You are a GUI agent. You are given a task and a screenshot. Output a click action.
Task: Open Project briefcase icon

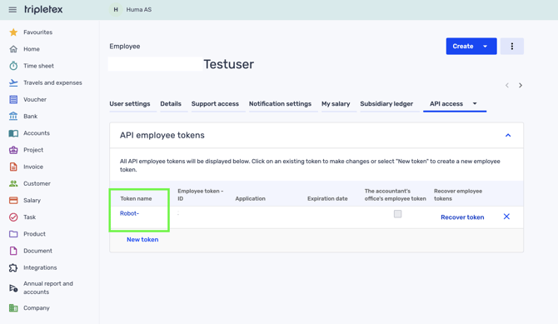[x=13, y=150]
